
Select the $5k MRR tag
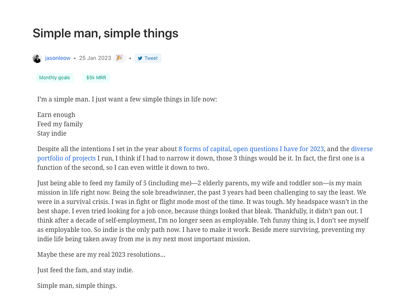pyautogui.click(x=96, y=78)
